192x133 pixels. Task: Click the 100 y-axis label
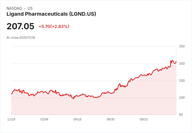182,98
